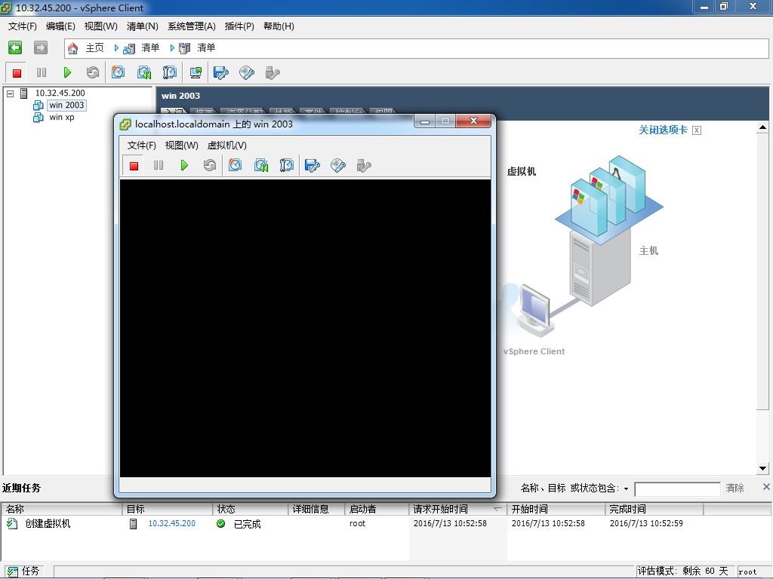The height and width of the screenshot is (579, 773).
Task: Click the grey Forward navigation arrow
Action: pos(41,47)
